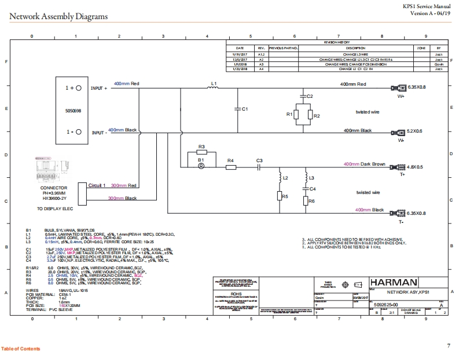This screenshot has height=355, width=459.
Task: Click the Table of Contents link
Action: (x=21, y=349)
